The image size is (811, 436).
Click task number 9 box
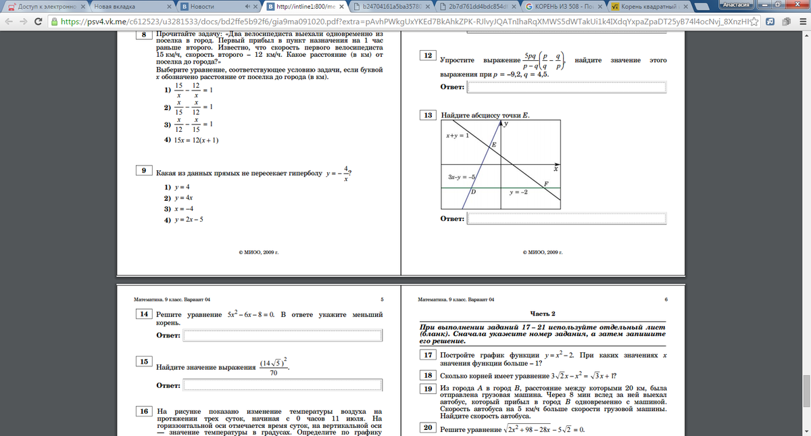click(x=143, y=172)
